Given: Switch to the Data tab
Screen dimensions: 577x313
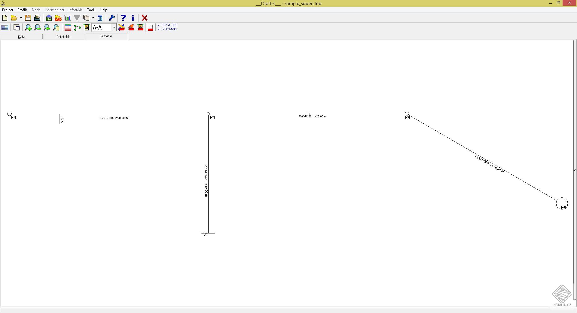Looking at the screenshot, I should (22, 37).
